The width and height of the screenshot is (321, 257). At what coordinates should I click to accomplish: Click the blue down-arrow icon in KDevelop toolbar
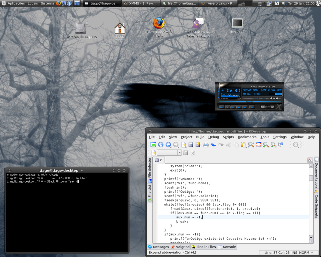[x=161, y=145]
